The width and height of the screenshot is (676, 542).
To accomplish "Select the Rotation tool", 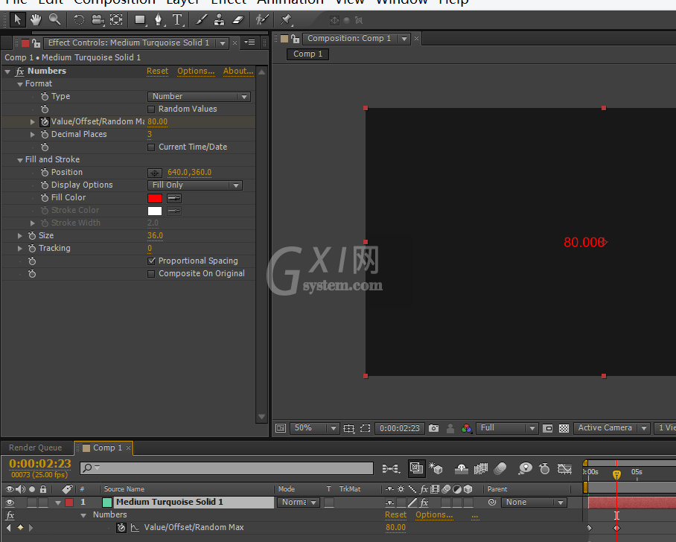I will point(79,20).
